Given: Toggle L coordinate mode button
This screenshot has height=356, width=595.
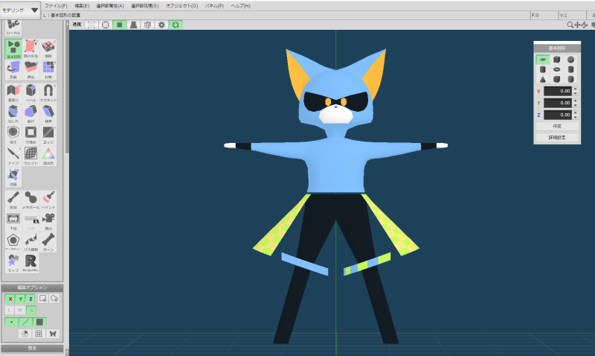Looking at the screenshot, I should (x=10, y=310).
